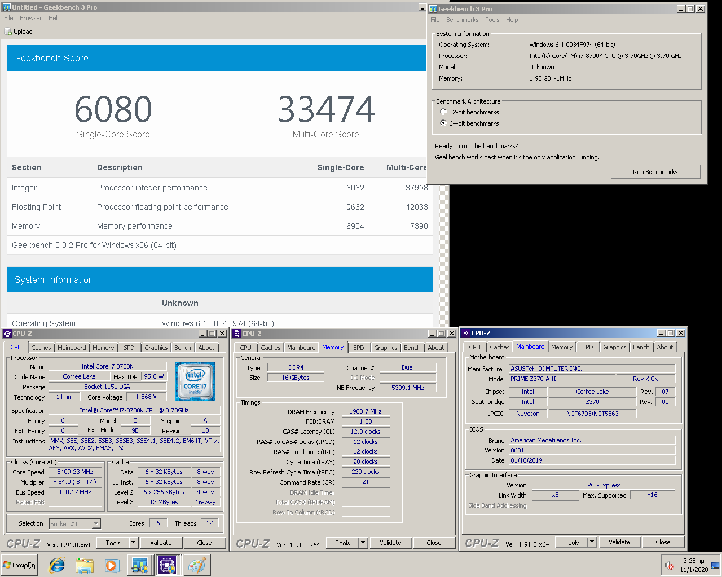The width and height of the screenshot is (722, 577).
Task: Open the Help menu in Untitled Geekbench window
Action: pos(54,18)
